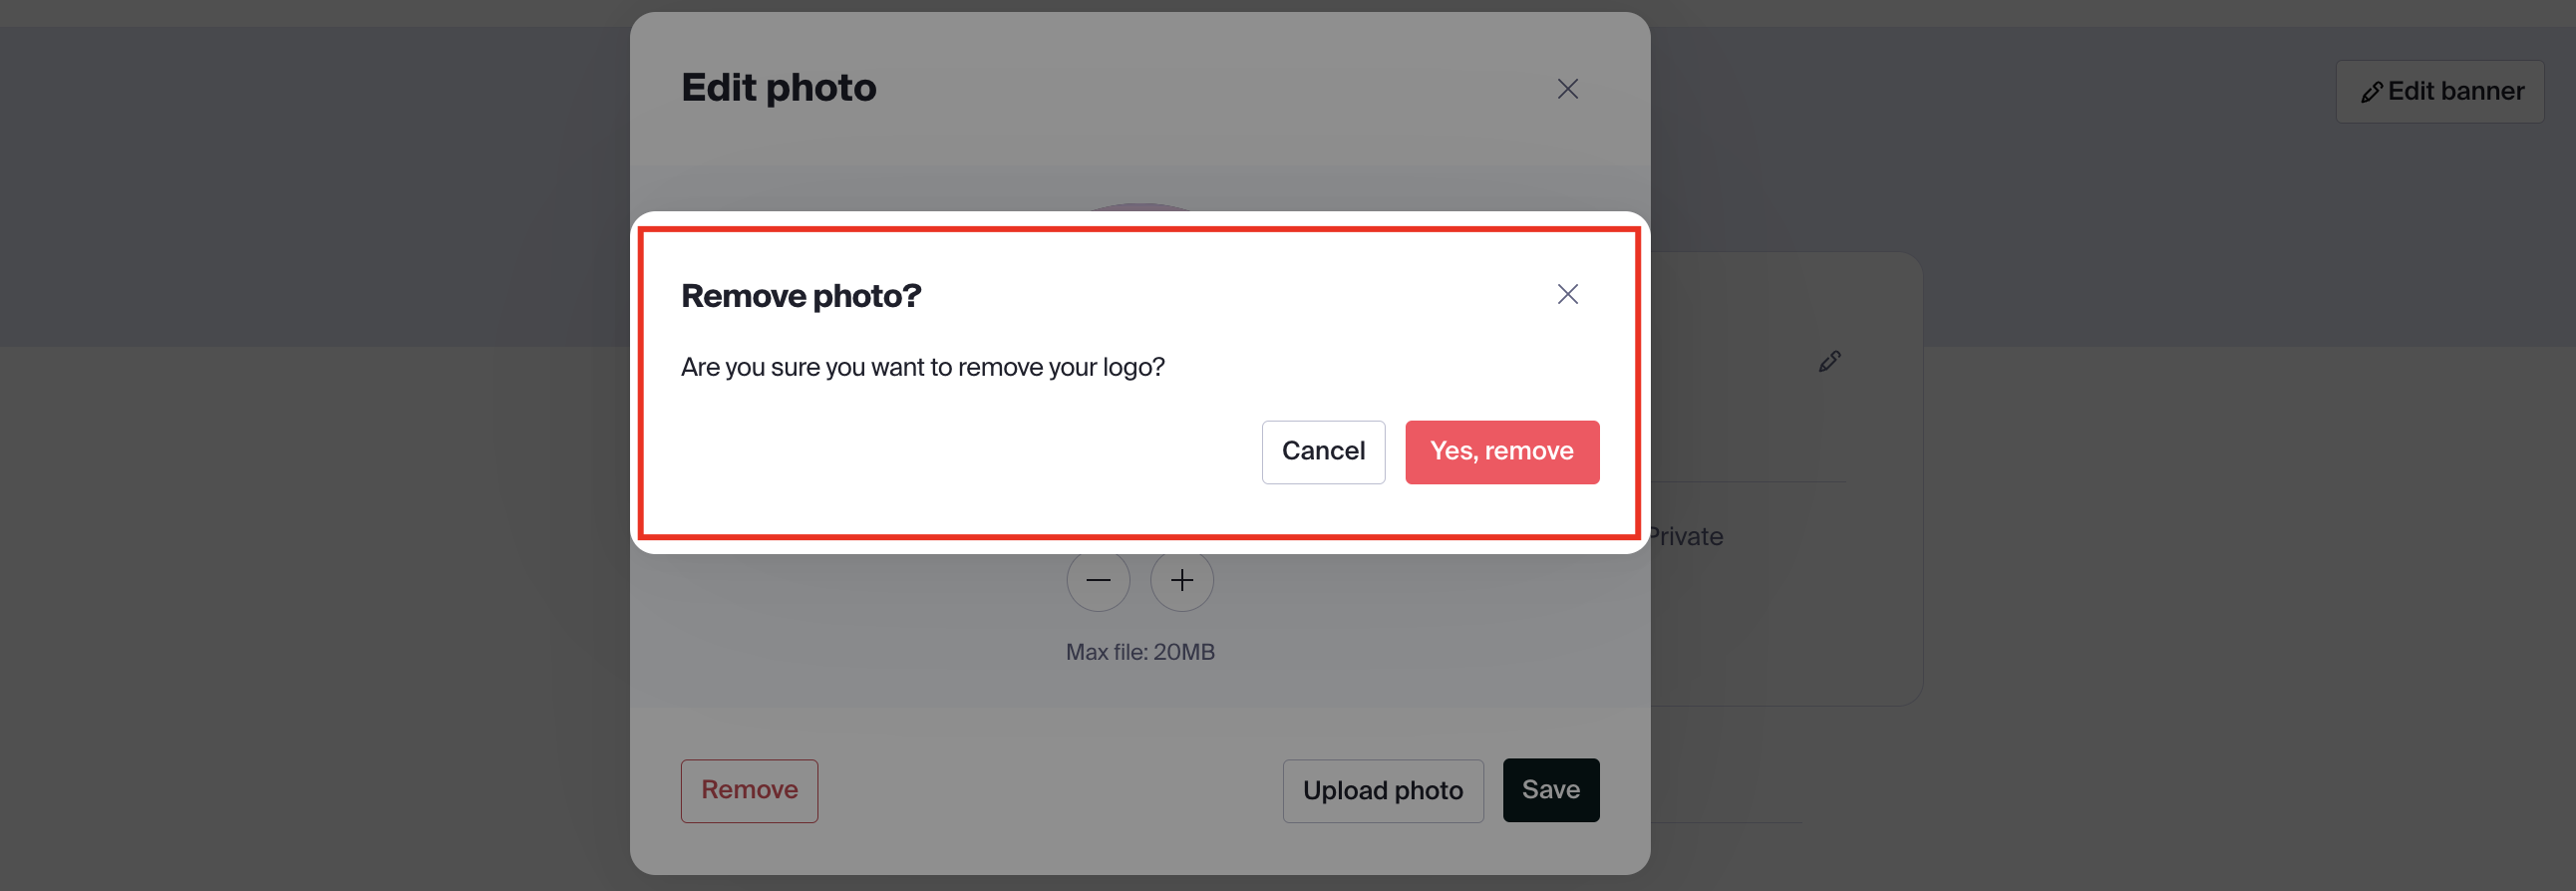Viewport: 2576px width, 891px height.
Task: Click the minus stepper circle outline
Action: point(1098,580)
